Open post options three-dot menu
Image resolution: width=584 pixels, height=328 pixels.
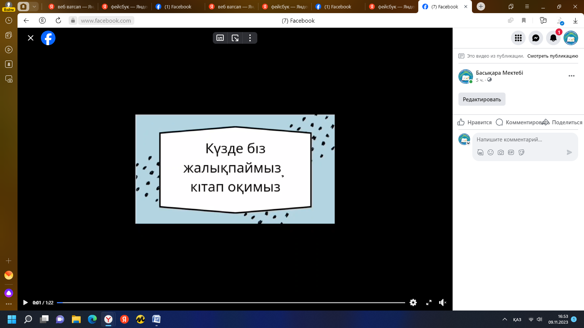click(571, 76)
